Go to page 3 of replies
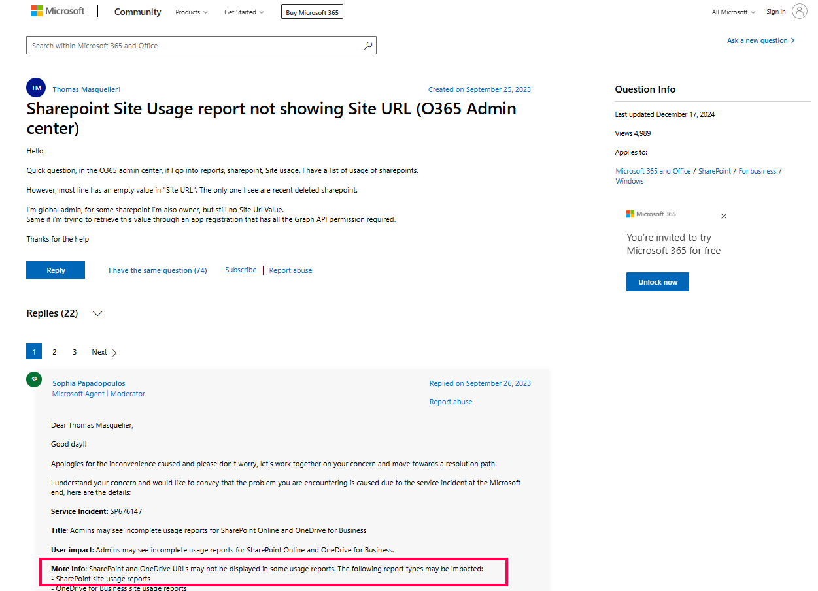The image size is (818, 591). 75,352
